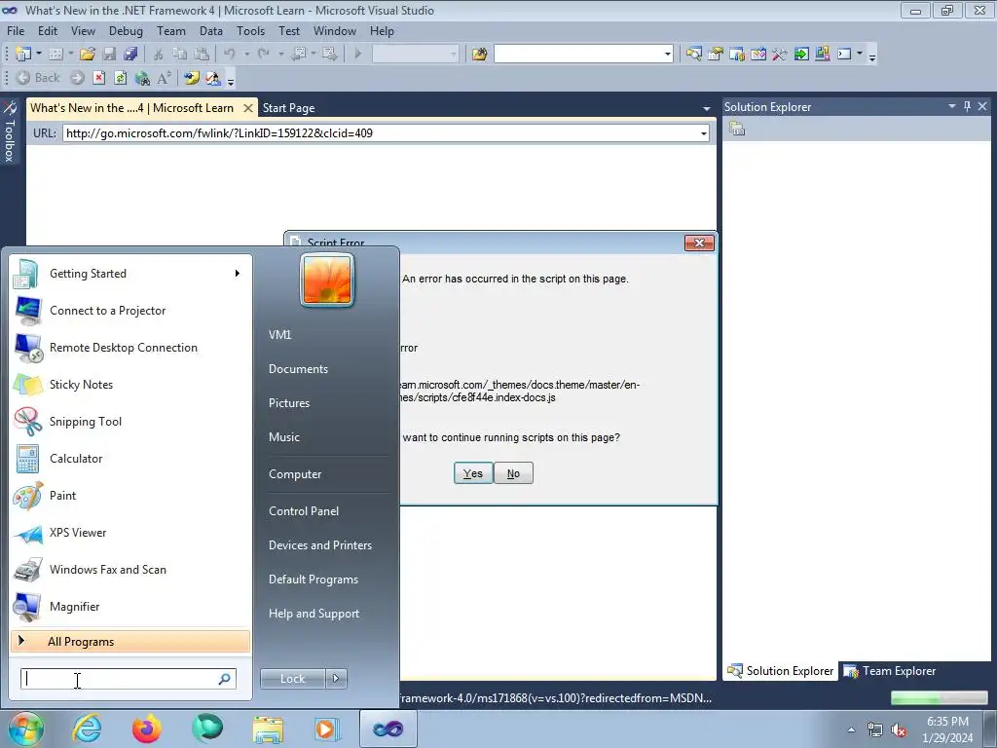997x748 pixels.
Task: Click the web browser Forward arrow icon
Action: pos(77,78)
